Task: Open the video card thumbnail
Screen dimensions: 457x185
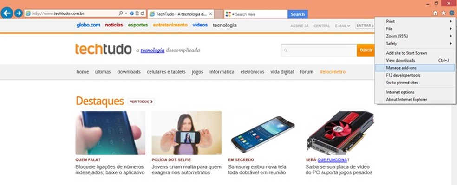Action: [340, 133]
